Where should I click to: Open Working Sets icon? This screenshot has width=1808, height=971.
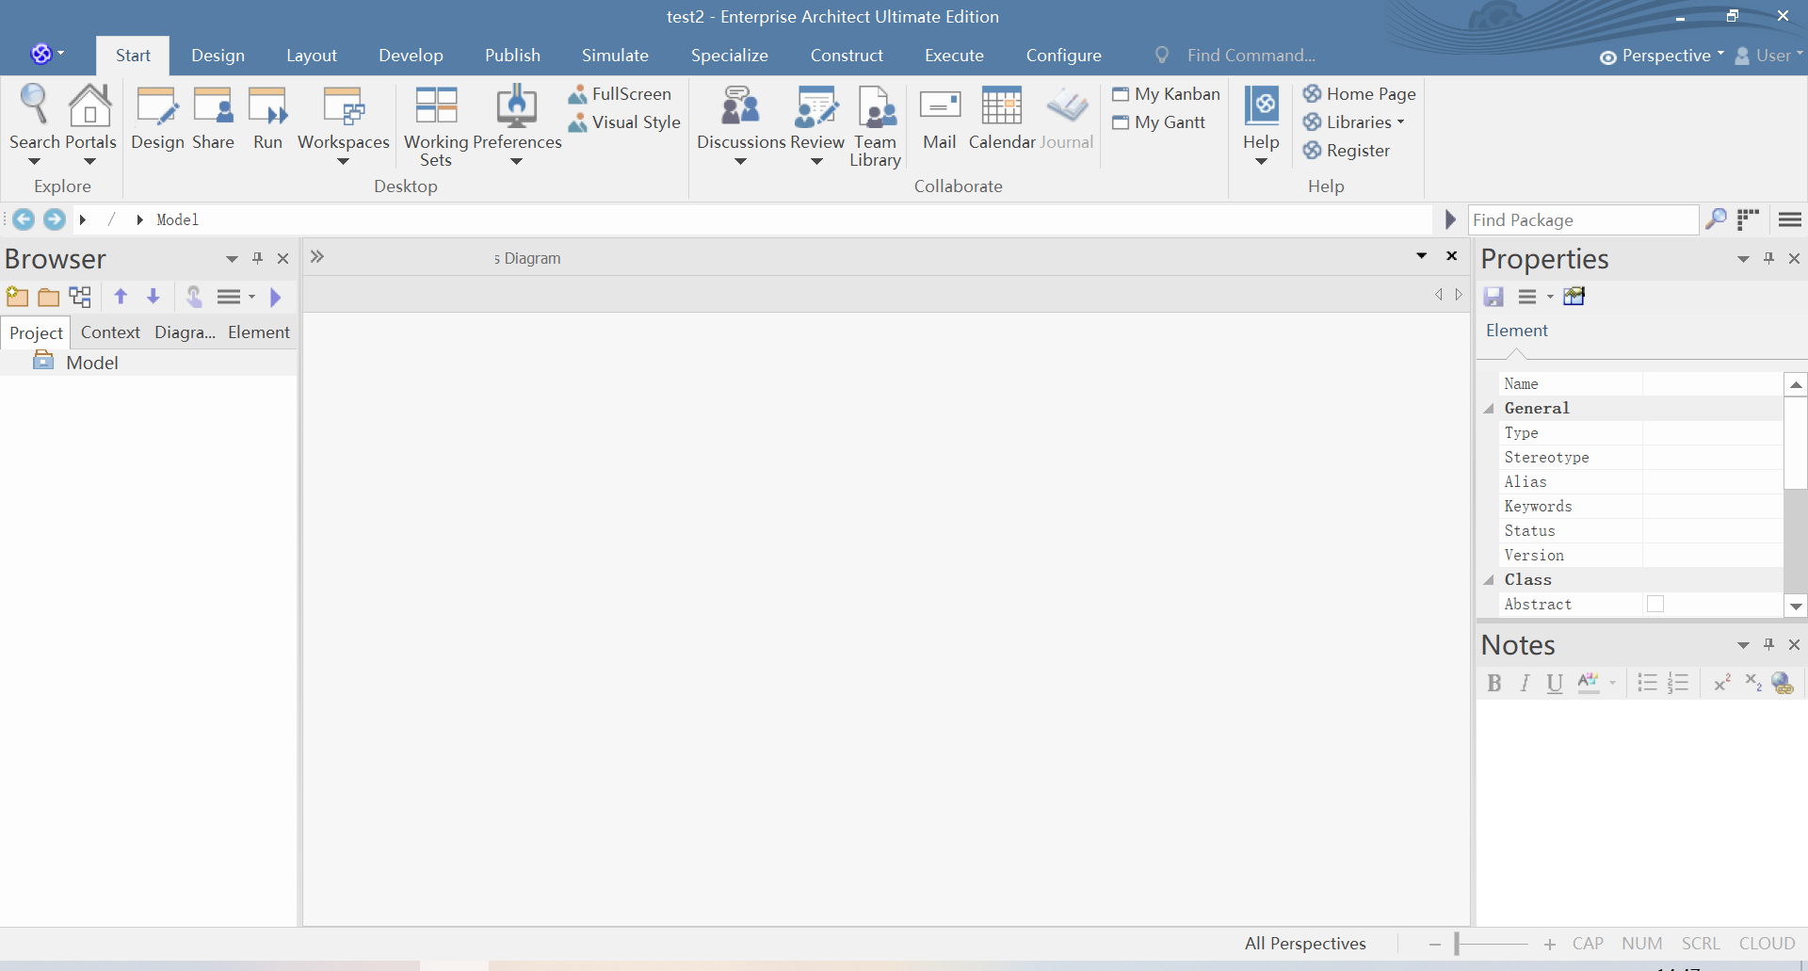(x=436, y=105)
